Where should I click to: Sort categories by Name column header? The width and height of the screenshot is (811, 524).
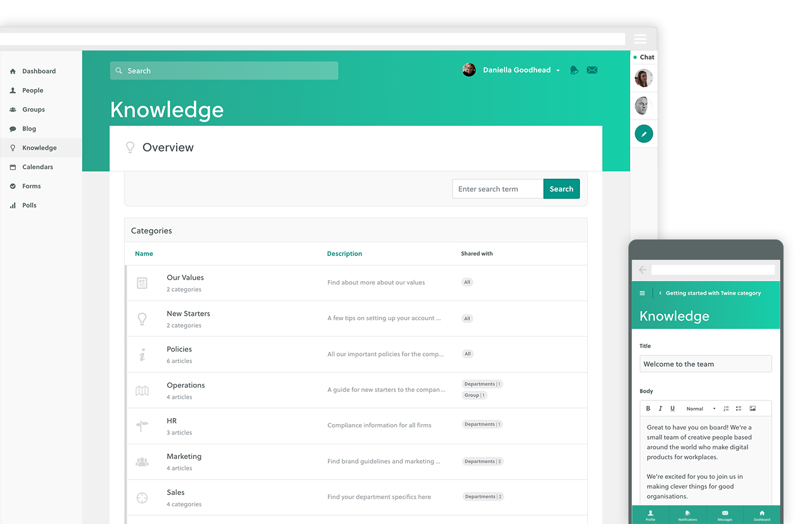pos(144,254)
